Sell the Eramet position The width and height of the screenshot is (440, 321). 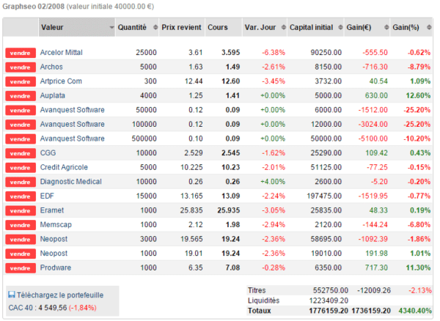21,210
